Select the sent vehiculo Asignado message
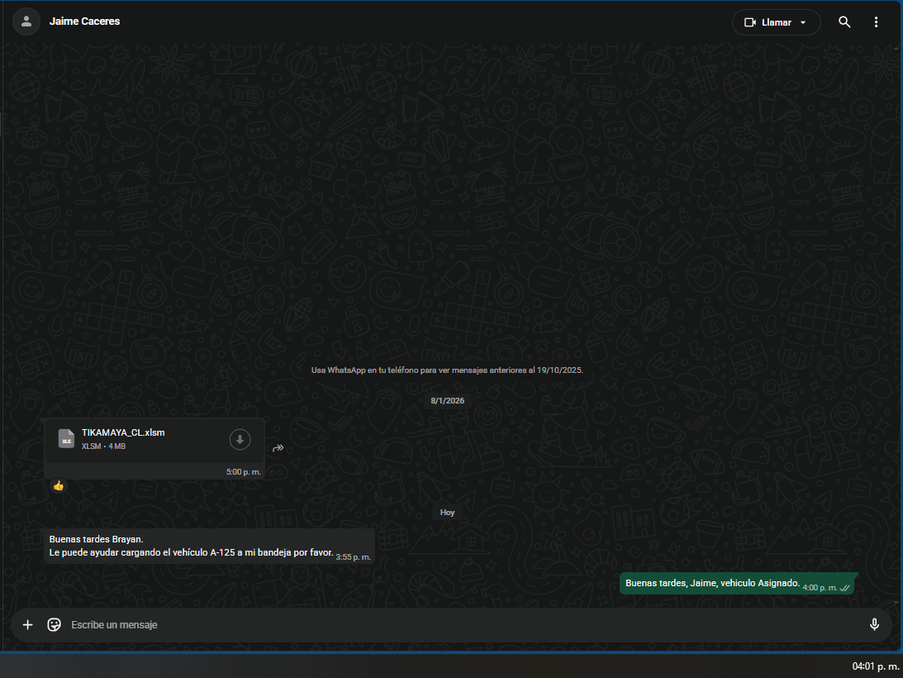The width and height of the screenshot is (903, 678). tap(712, 583)
